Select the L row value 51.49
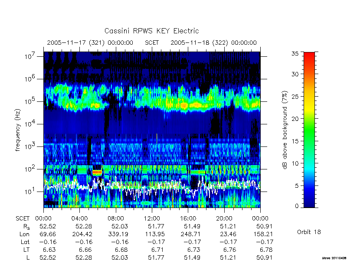The width and height of the screenshot is (347, 260). point(192,257)
